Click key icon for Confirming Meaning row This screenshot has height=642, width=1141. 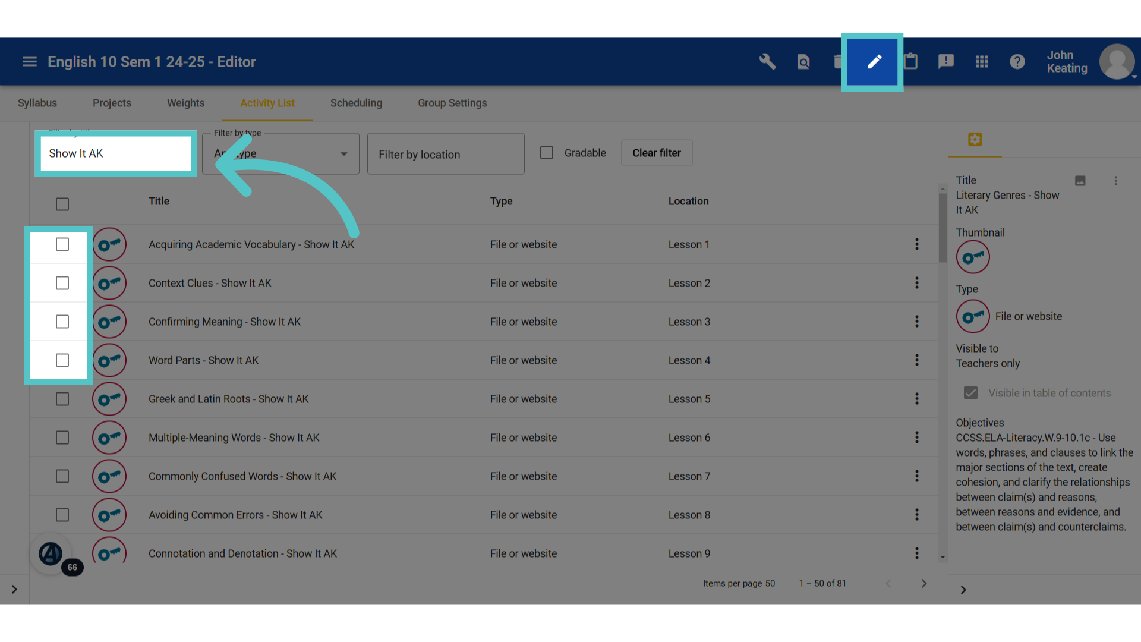[x=109, y=322]
